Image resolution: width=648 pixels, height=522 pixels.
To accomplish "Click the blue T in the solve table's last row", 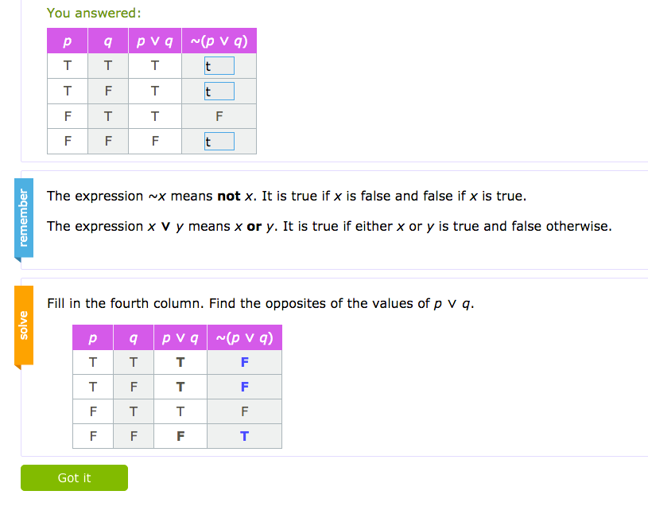I will coord(244,436).
